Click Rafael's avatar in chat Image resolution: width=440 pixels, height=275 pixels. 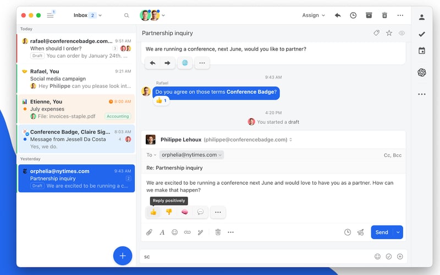[146, 91]
